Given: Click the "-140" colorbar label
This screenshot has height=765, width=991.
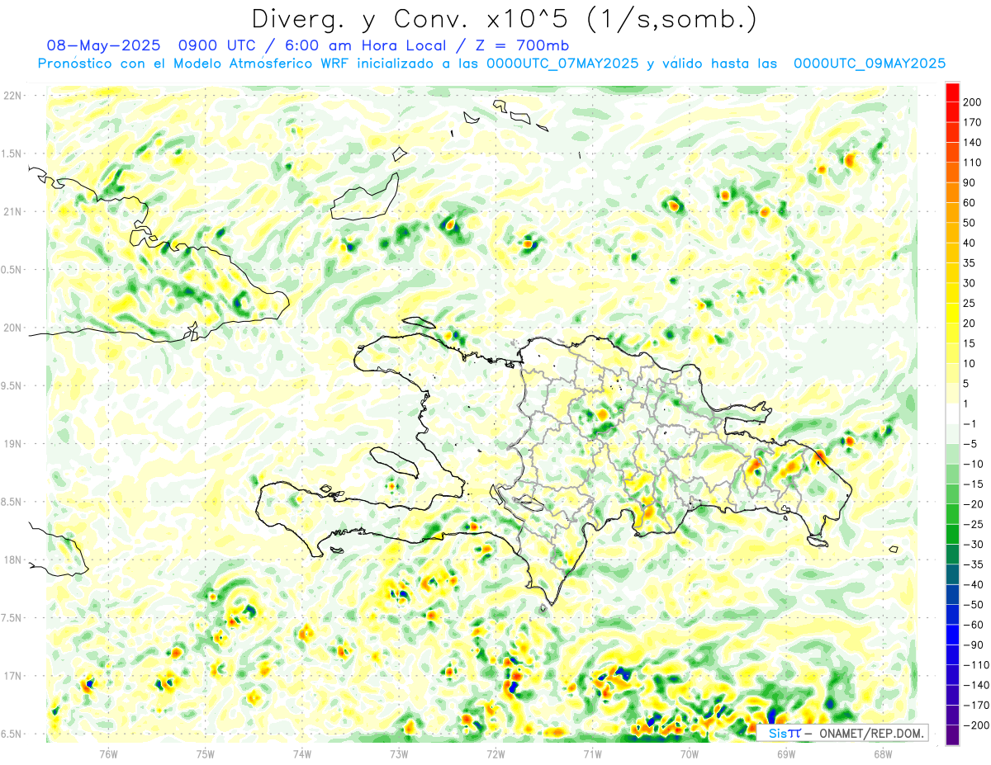Looking at the screenshot, I should 976,685.
